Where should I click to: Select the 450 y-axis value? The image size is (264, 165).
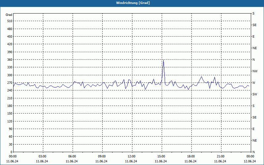[10, 37]
